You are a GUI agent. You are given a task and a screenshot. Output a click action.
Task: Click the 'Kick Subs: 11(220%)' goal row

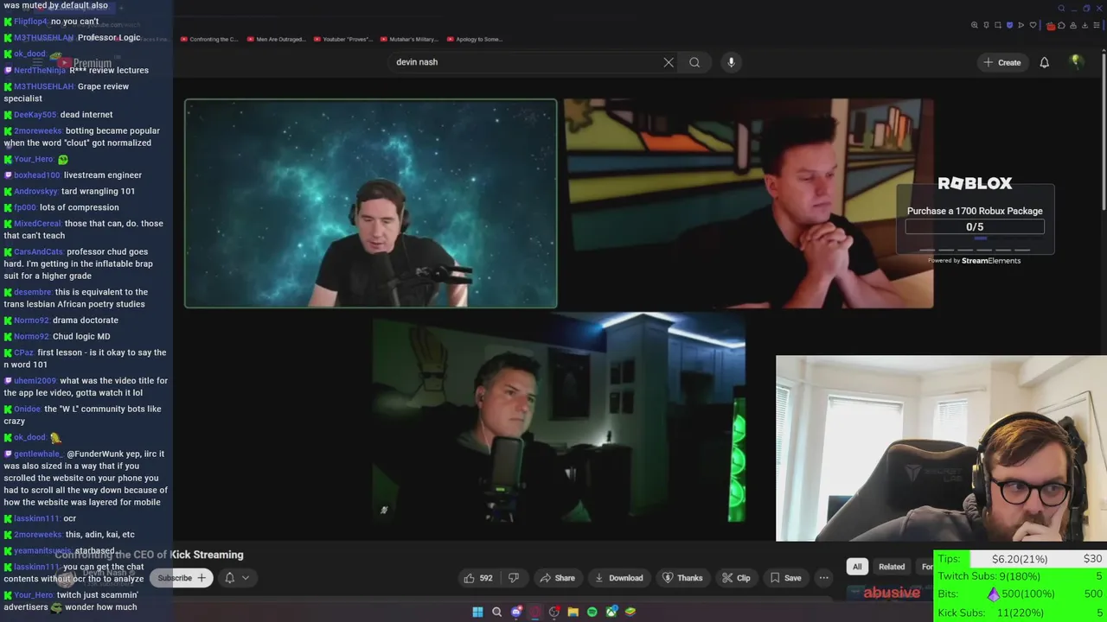(1021, 612)
